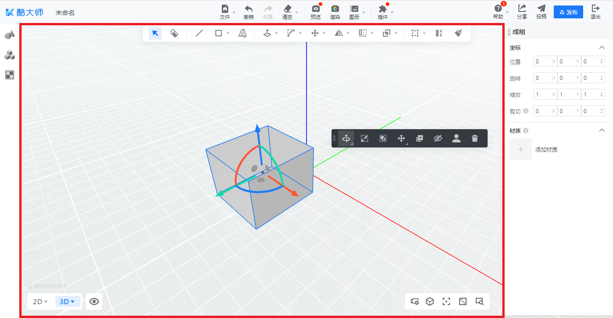Toggle the eye display settings button
Screen dimensions: 613x318
pos(94,301)
